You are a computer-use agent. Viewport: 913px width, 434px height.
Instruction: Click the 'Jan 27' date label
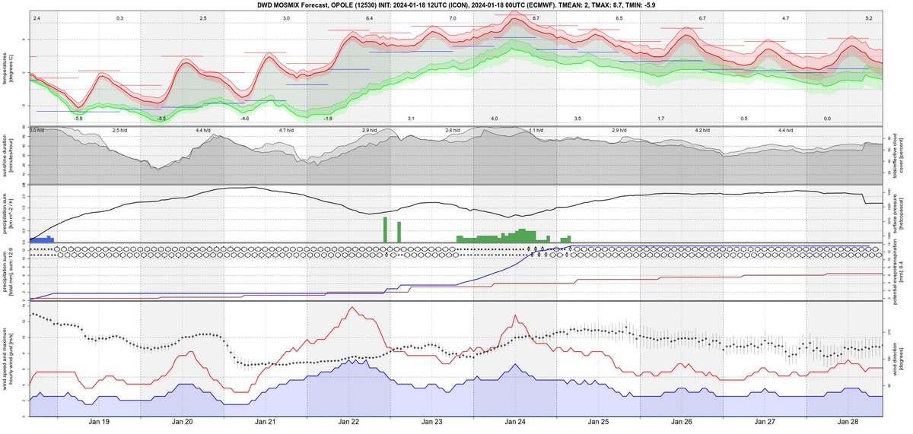[765, 421]
